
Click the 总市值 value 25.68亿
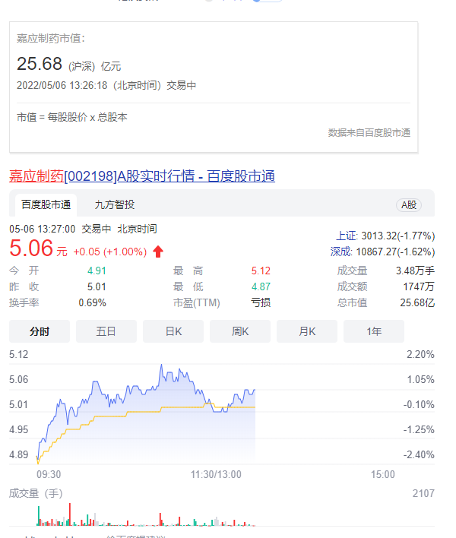tap(417, 302)
